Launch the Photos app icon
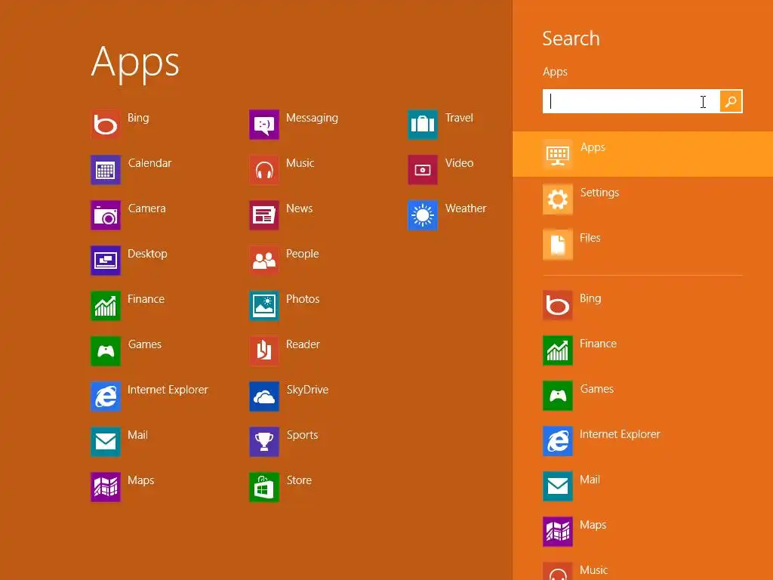This screenshot has width=773, height=580. tap(264, 306)
